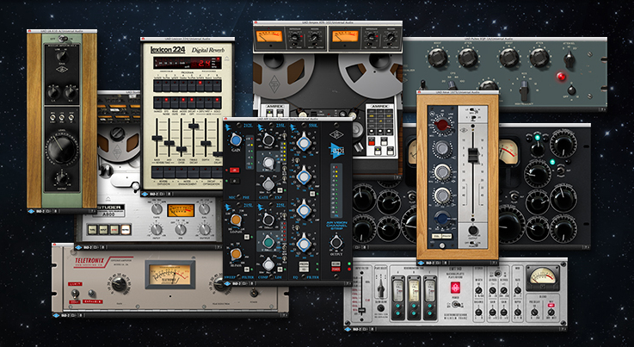
Task: Expand Studer A800 secondary controls arrow
Action: coord(108,199)
